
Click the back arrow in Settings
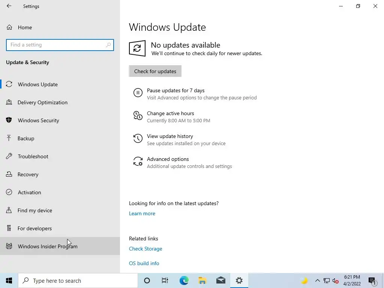point(9,6)
